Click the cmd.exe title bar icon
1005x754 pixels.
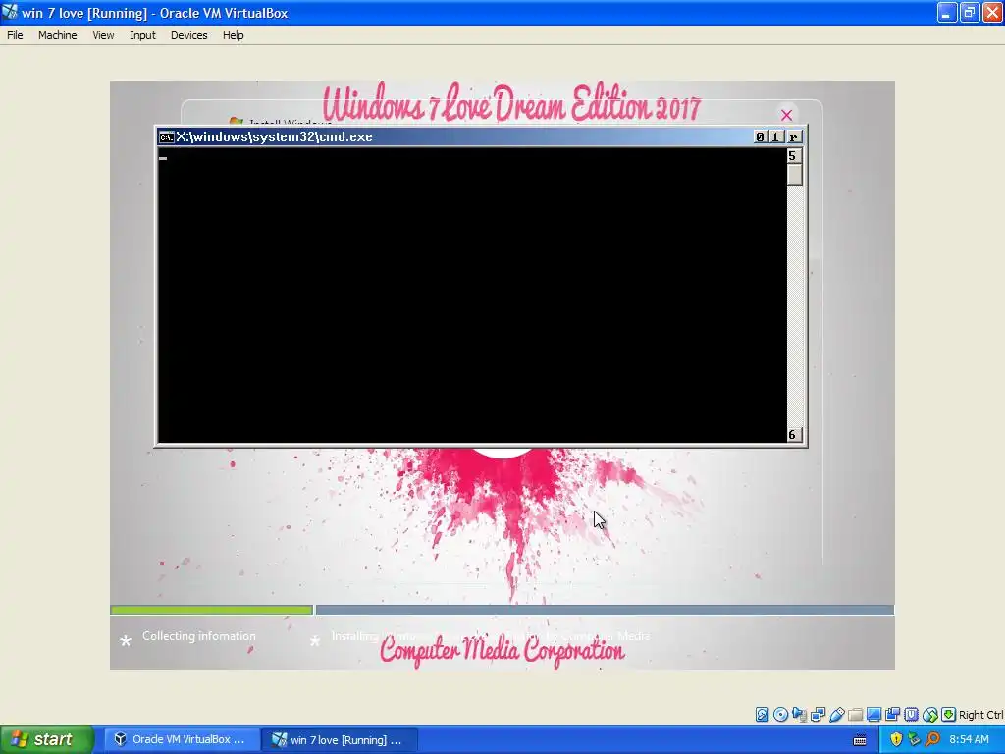pos(167,137)
